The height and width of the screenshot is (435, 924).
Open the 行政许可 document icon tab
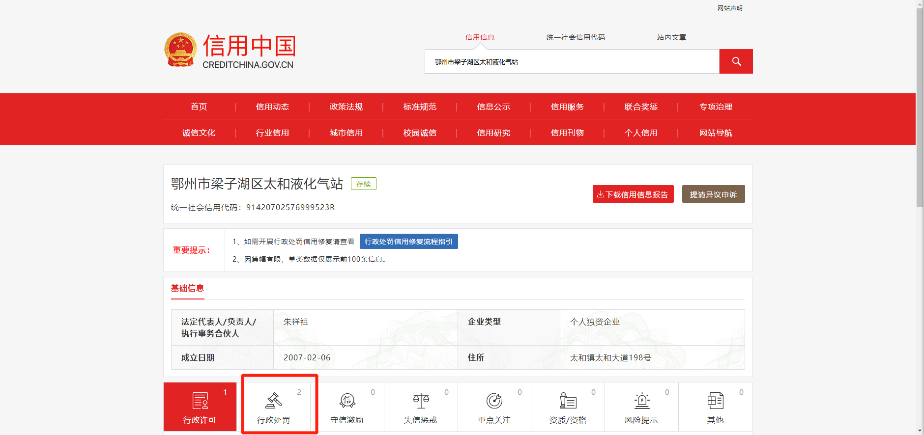coord(200,407)
